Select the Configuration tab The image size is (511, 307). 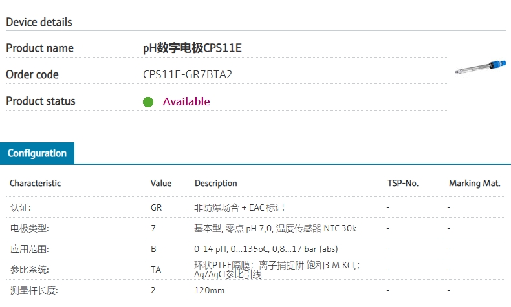coord(37,153)
